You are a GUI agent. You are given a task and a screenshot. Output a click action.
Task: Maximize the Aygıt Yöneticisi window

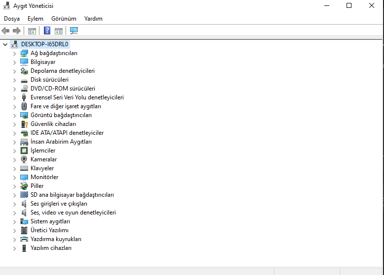pyautogui.click(x=349, y=5)
